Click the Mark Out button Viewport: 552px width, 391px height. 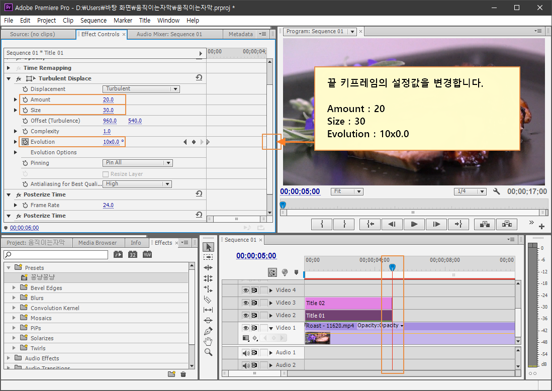coord(344,224)
